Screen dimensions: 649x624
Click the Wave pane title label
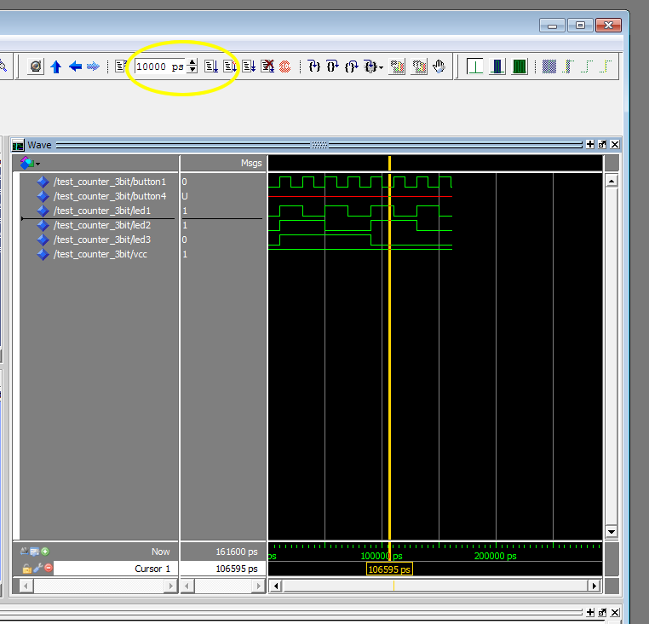point(39,145)
